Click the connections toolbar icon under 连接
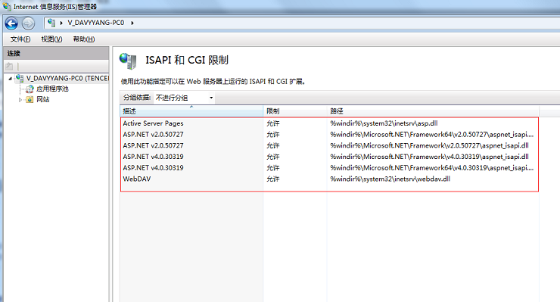 coord(9,66)
